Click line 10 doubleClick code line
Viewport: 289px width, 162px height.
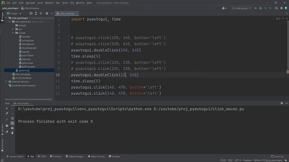105,75
